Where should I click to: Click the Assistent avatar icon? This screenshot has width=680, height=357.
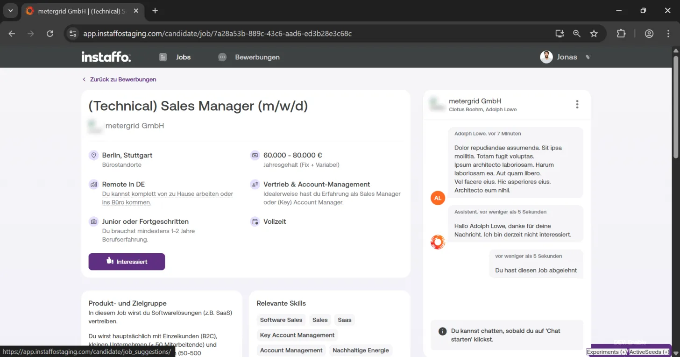438,242
